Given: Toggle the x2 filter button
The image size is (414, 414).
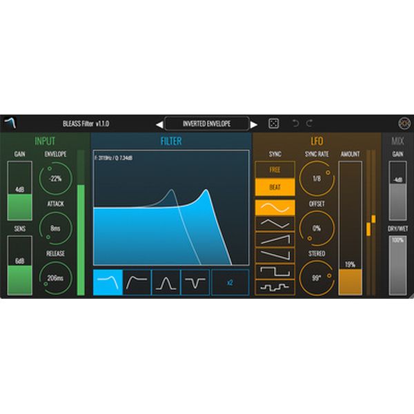Looking at the screenshot, I should (230, 282).
